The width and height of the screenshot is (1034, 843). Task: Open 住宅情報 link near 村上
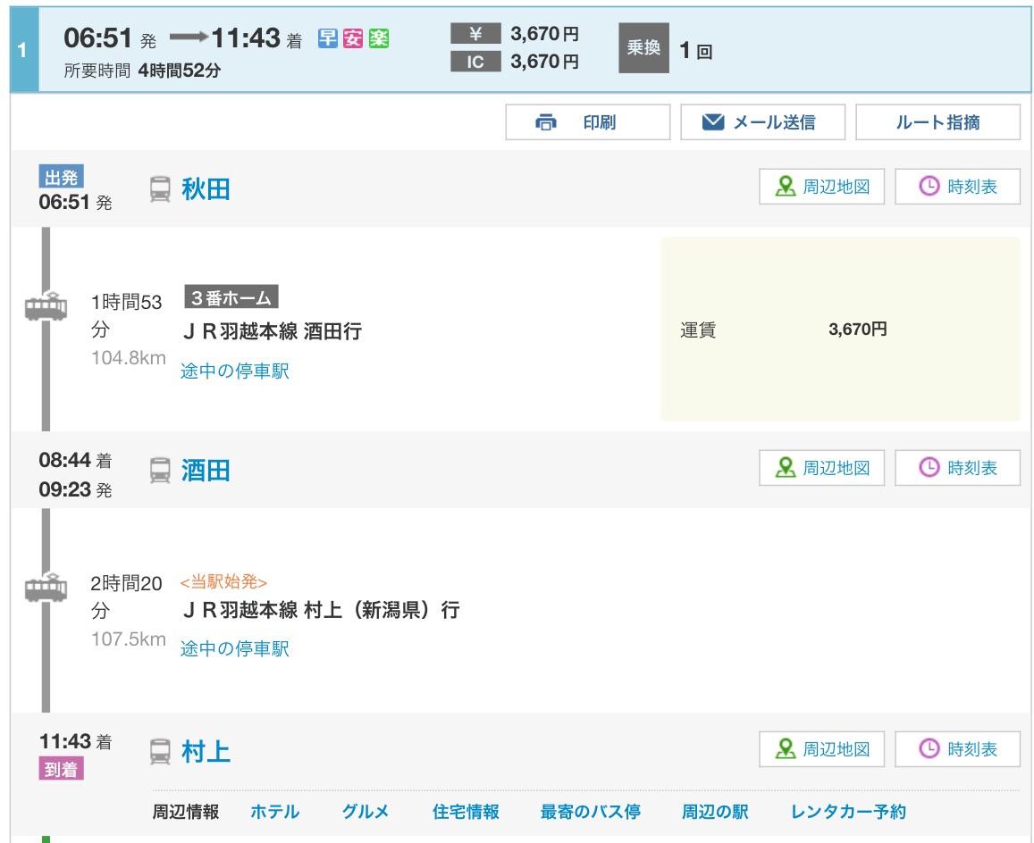point(466,812)
